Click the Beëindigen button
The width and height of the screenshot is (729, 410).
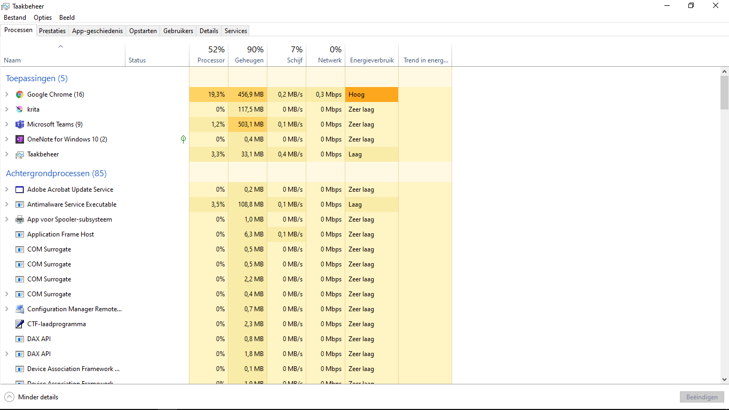point(701,397)
